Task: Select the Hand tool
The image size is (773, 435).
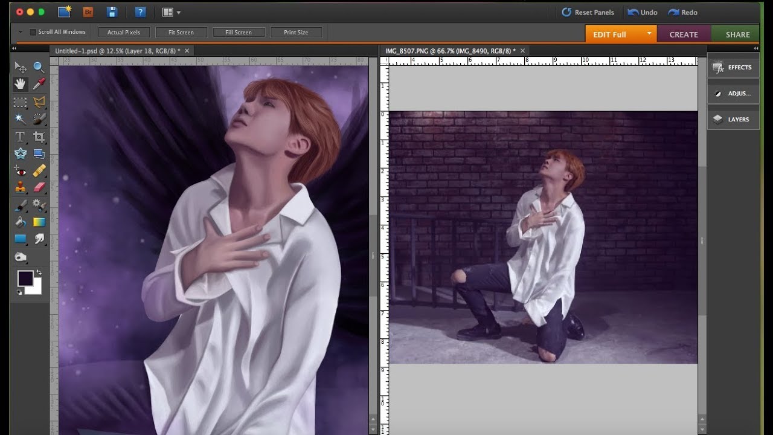Action: (20, 84)
